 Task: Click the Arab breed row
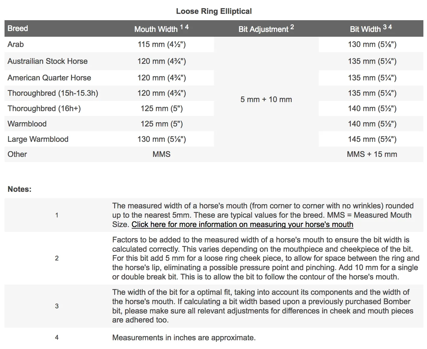click(214, 45)
